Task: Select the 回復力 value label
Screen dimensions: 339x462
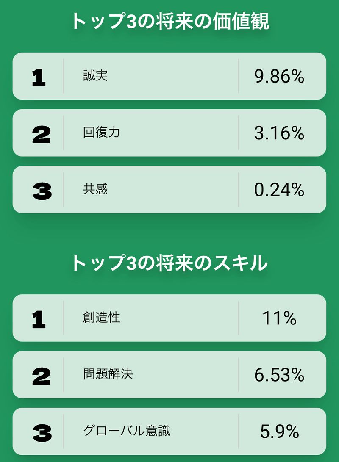Action: click(x=102, y=133)
